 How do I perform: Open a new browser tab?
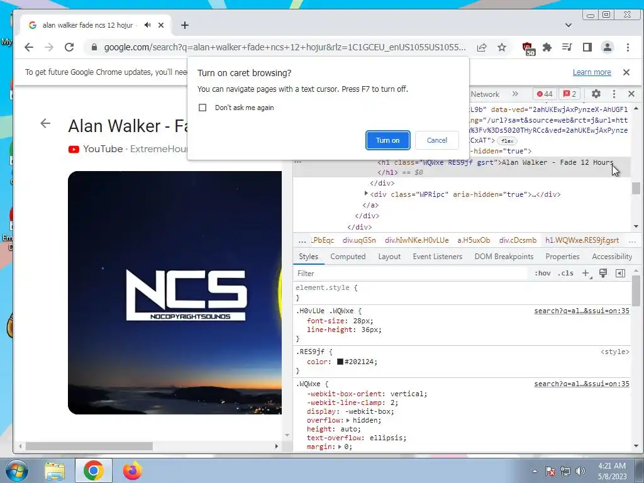tap(185, 25)
